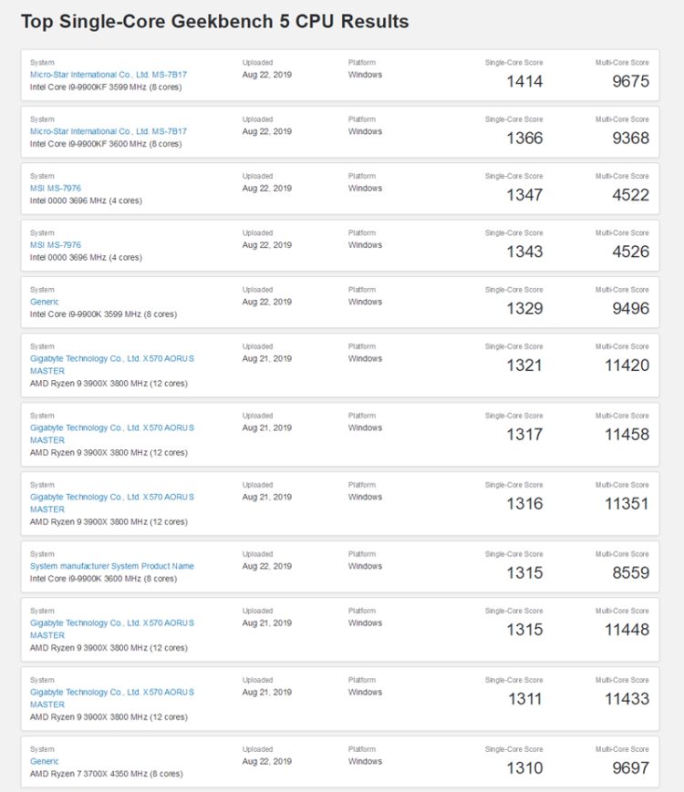Open the Generic i9-9900K system scoring 1329
The width and height of the screenshot is (684, 792).
click(45, 301)
